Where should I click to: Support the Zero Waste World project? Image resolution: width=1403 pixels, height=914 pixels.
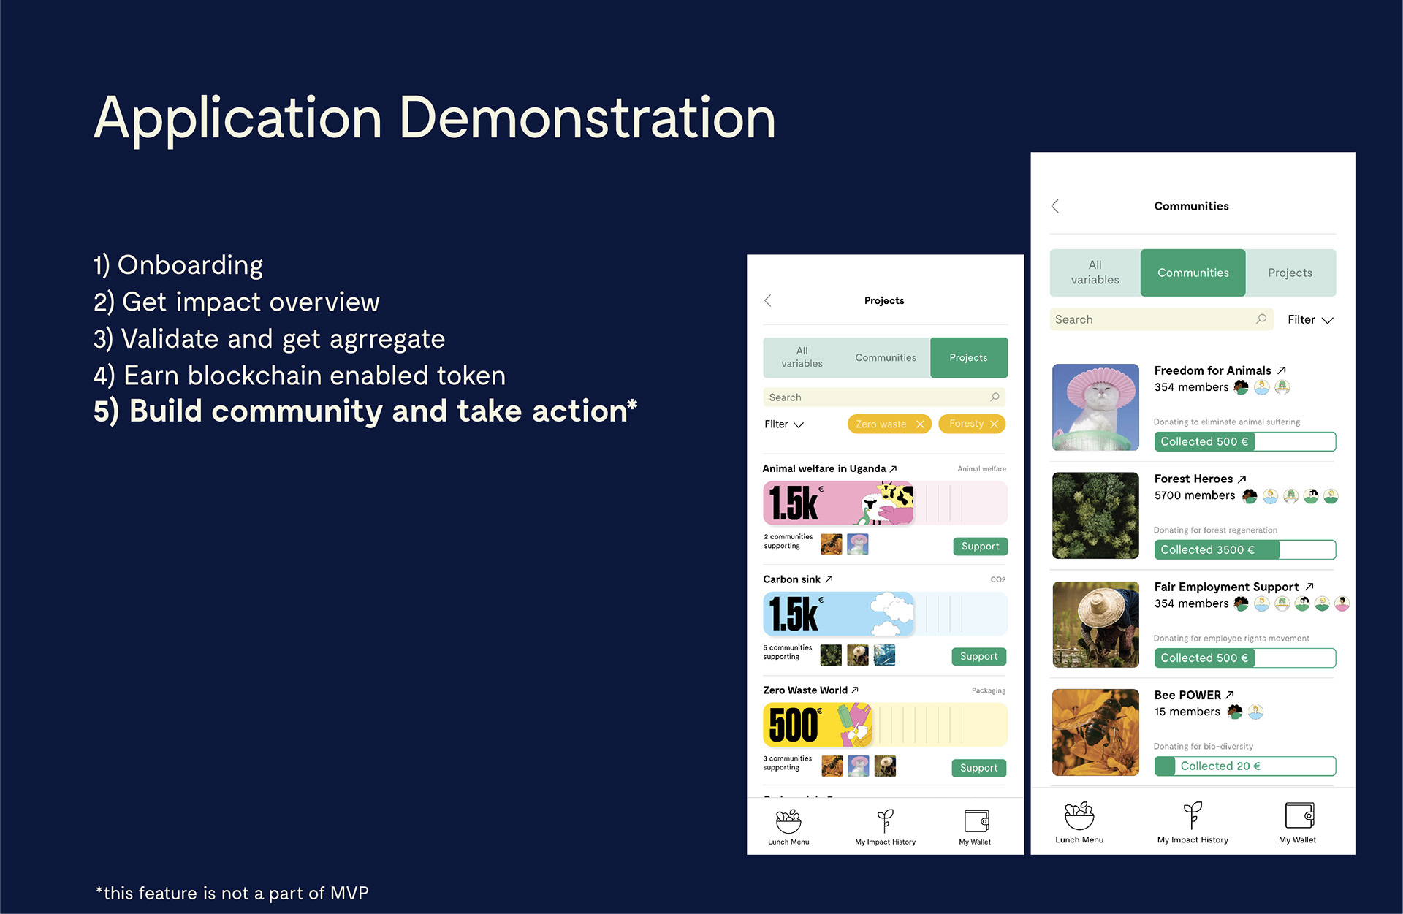click(x=978, y=768)
